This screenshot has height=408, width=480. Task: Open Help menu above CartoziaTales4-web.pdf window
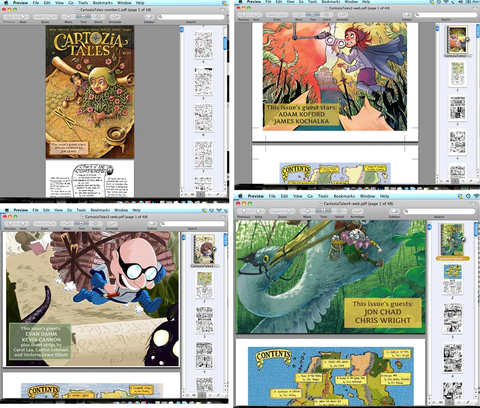(x=384, y=196)
